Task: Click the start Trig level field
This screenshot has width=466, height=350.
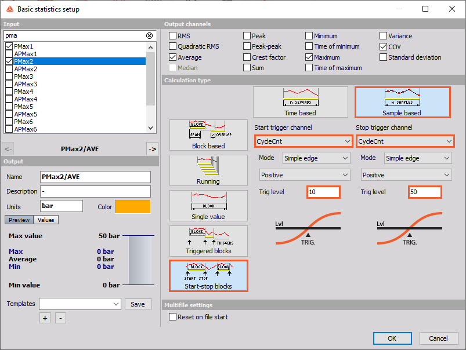Action: point(323,192)
